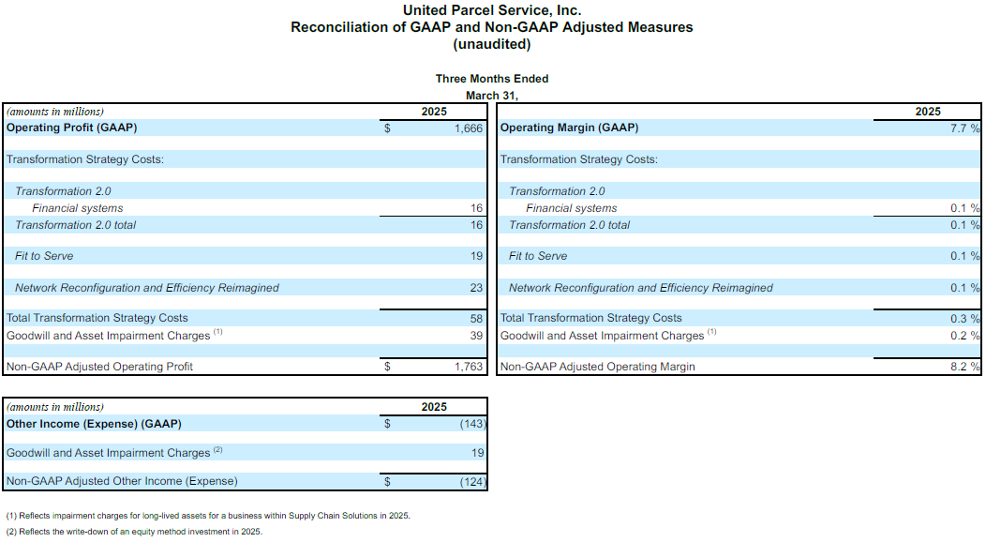Click Goodwill impairment value 19 in lower table
Viewport: 986px width, 542px height.
[x=478, y=453]
